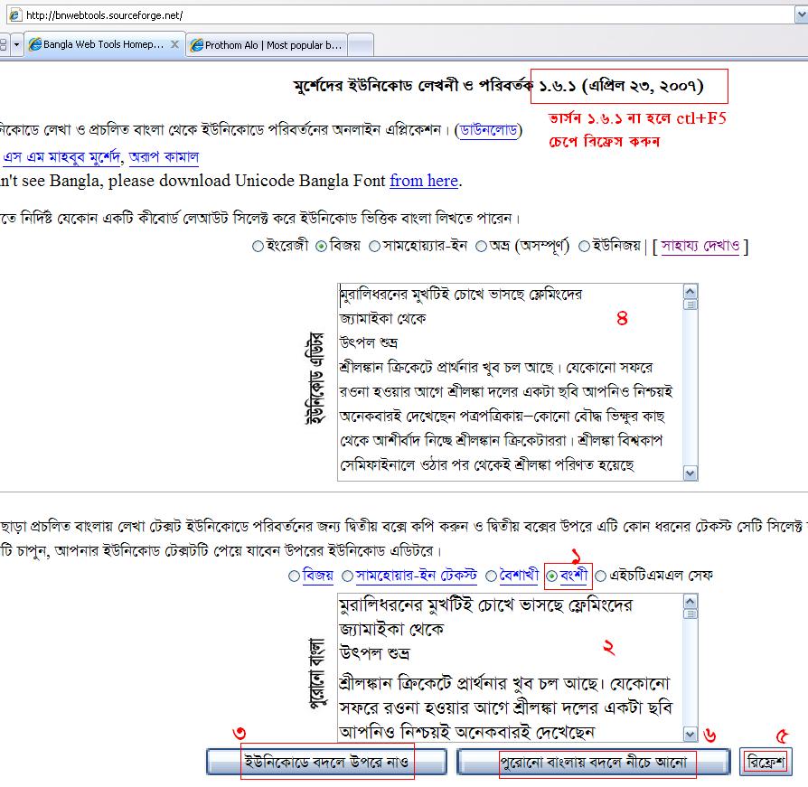Screen dimensions: 808x787
Task: Click inside the Unicode editor text area
Action: (x=510, y=382)
